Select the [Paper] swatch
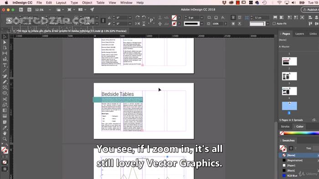 (298, 165)
